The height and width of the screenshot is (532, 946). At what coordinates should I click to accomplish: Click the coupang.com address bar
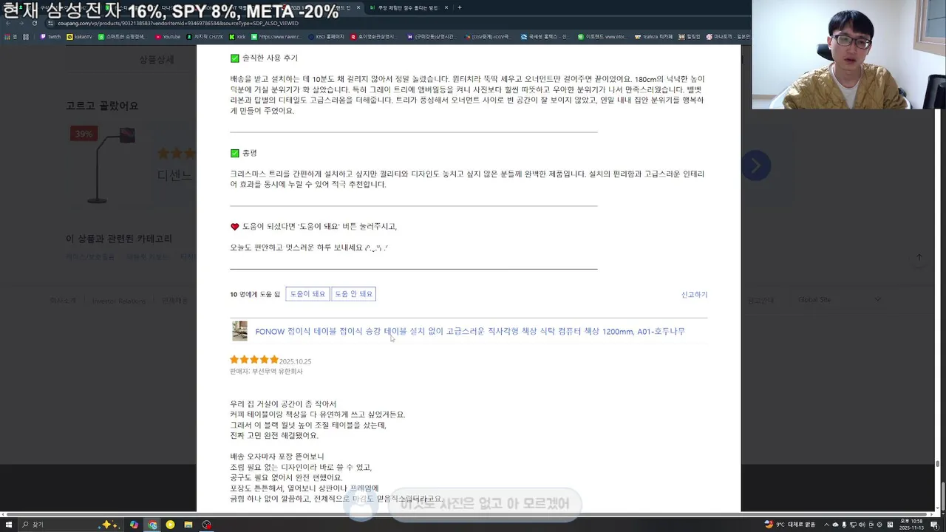(177, 23)
